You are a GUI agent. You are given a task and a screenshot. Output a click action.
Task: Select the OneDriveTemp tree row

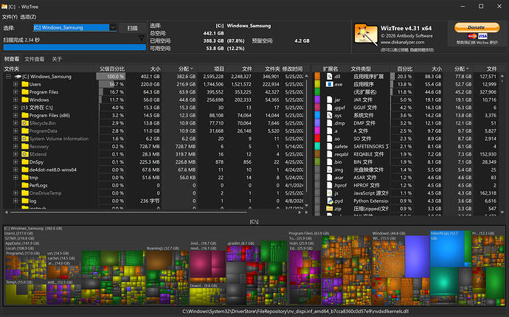pos(153,193)
